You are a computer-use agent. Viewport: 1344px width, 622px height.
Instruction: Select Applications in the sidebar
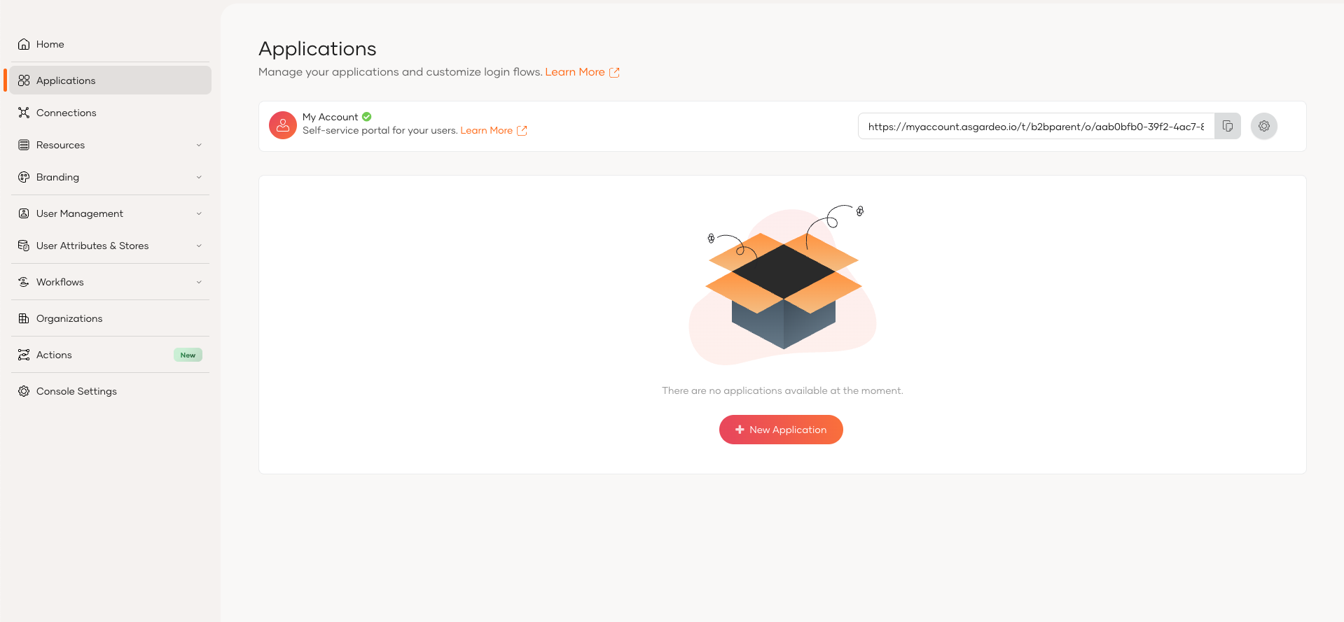click(x=66, y=80)
